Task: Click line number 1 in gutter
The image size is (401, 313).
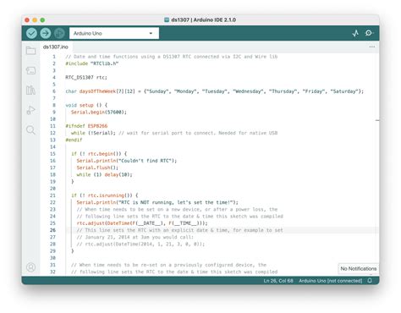Action: tap(54, 57)
